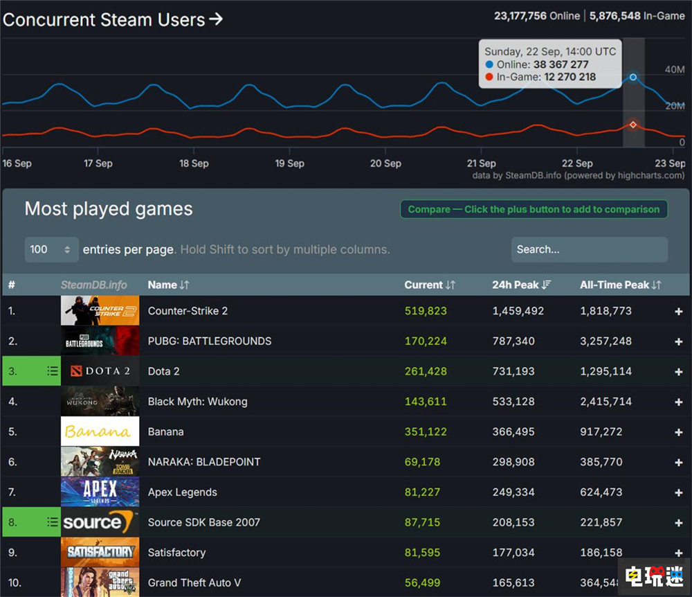Viewport: 692px width, 597px height.
Task: Open the Concurrent Steam Users arrow link
Action: [x=215, y=19]
